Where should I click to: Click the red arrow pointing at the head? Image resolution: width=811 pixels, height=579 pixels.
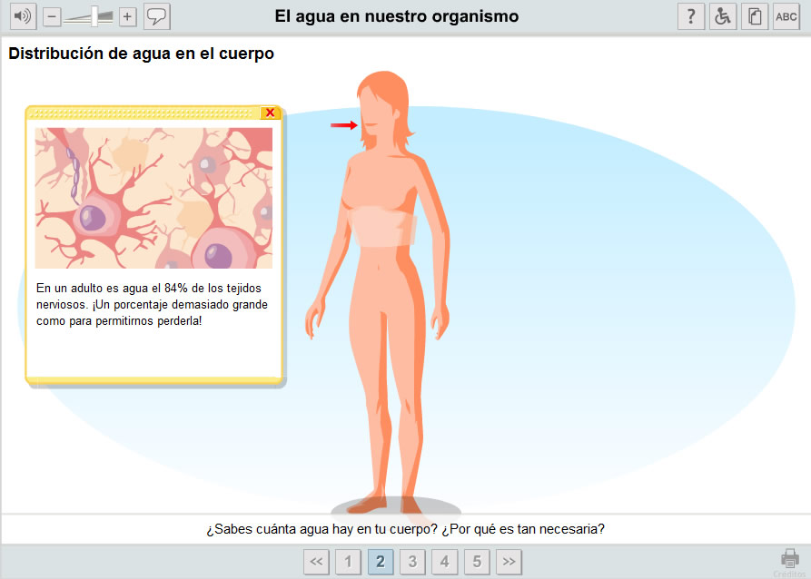point(344,125)
